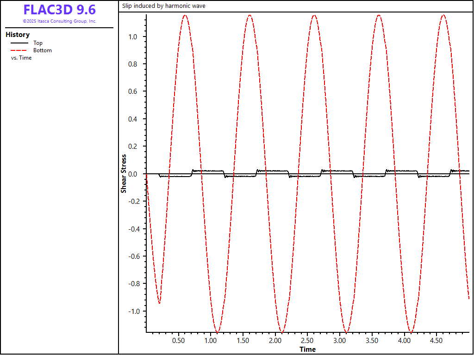474x355 pixels.
Task: Click the -1.0 tick label on y-axis
Action: coord(134,311)
